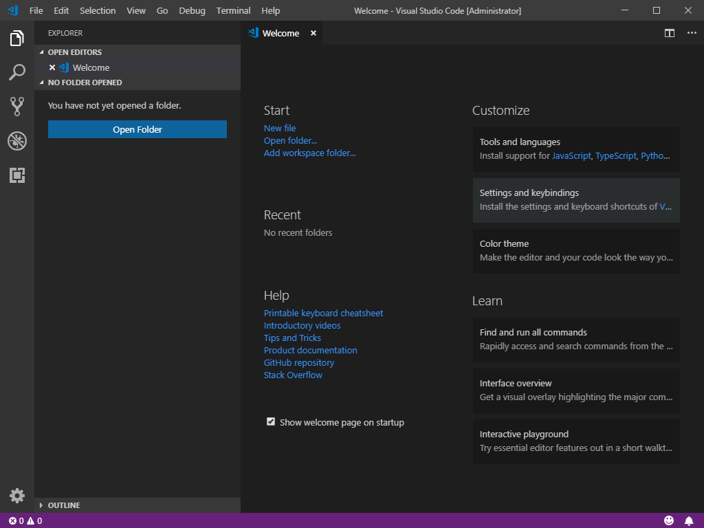Close Welcome from Open Editors list

point(52,67)
